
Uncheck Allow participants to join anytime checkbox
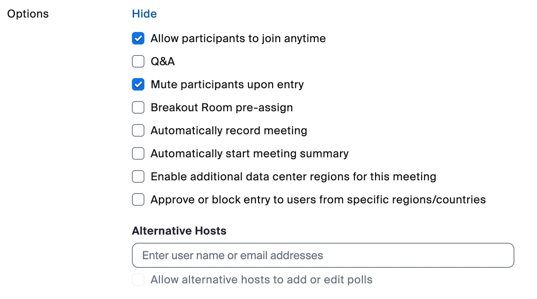pos(138,39)
